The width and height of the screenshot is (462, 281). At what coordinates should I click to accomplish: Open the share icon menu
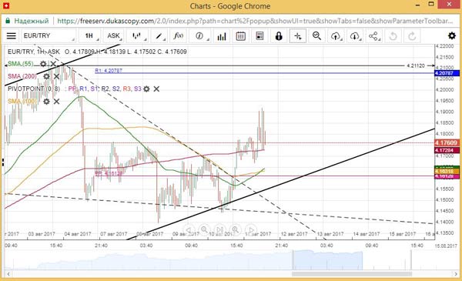click(x=373, y=36)
